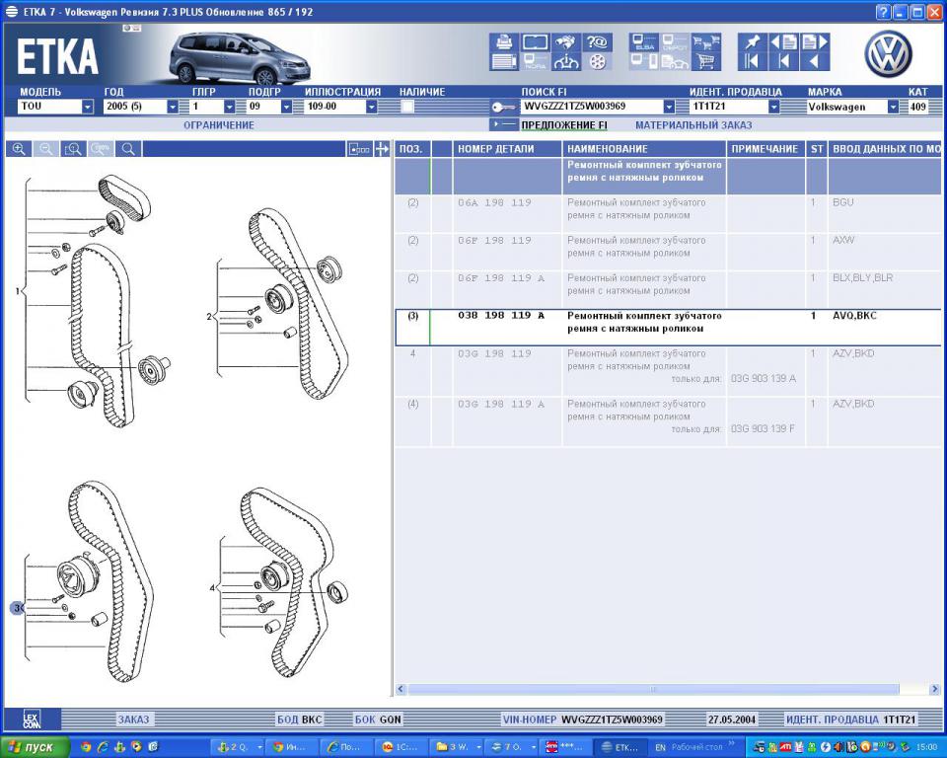This screenshot has width=947, height=758.
Task: Expand the ГЛГР dropdown
Action: 229,107
